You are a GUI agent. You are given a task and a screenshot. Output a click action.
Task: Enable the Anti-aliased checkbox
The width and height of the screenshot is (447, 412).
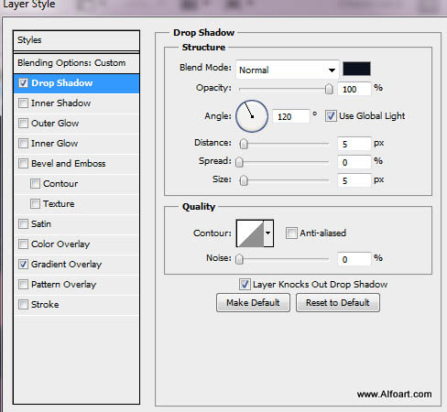[x=291, y=233]
